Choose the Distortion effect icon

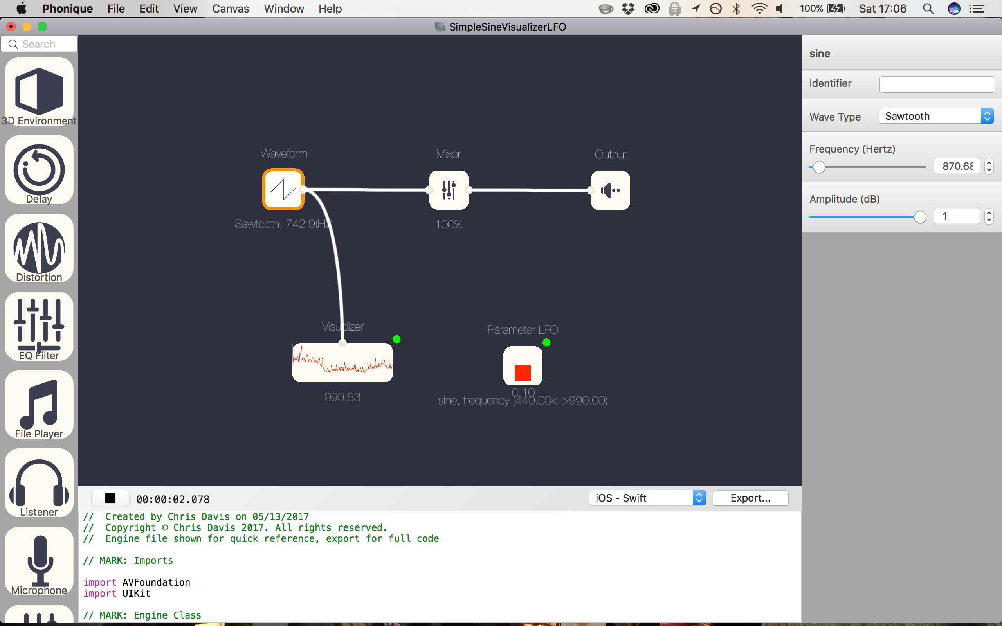(x=39, y=248)
